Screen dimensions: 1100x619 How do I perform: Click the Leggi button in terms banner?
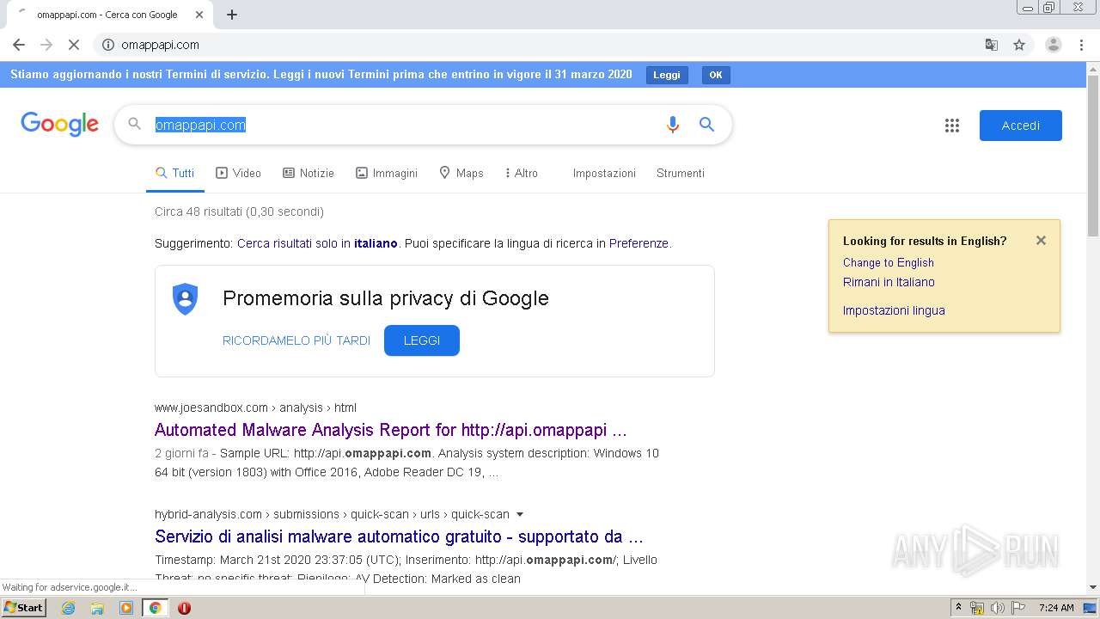(667, 75)
